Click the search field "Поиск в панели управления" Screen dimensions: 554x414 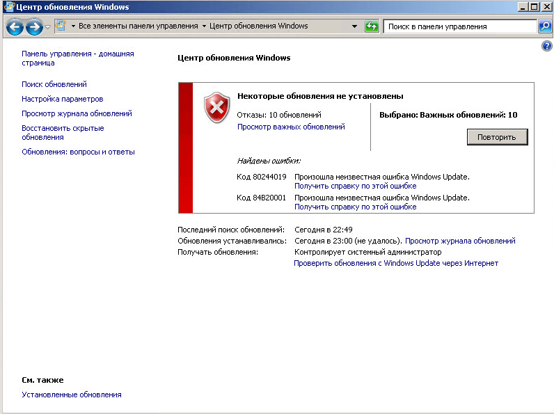click(x=460, y=26)
